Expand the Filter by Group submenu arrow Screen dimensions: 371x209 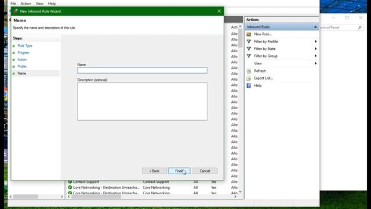315,56
